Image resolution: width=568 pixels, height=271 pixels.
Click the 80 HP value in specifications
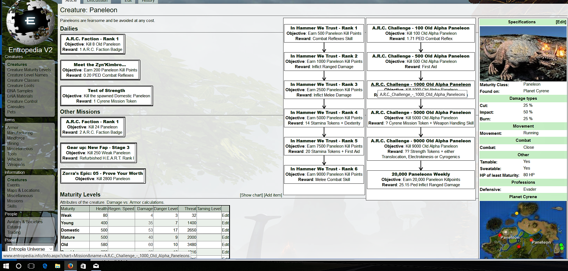[529, 175]
